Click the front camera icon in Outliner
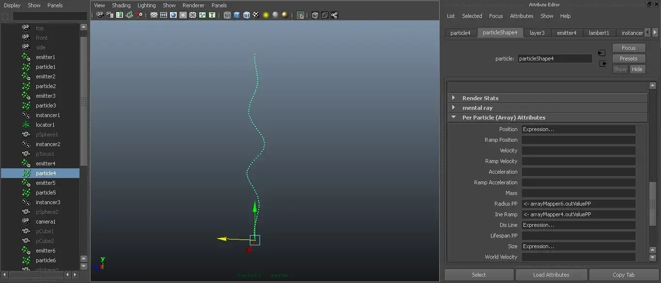 (26, 38)
